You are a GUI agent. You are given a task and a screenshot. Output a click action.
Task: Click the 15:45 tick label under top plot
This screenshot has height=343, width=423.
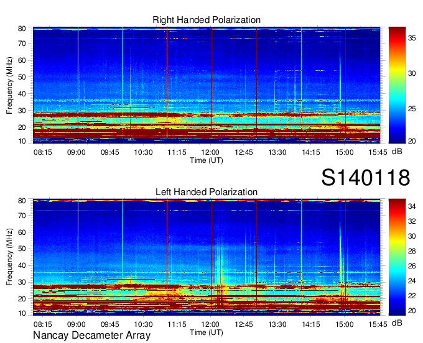click(x=378, y=152)
